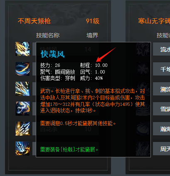
Task: Choose the white serpent dragon skill icon
Action: click(22, 109)
